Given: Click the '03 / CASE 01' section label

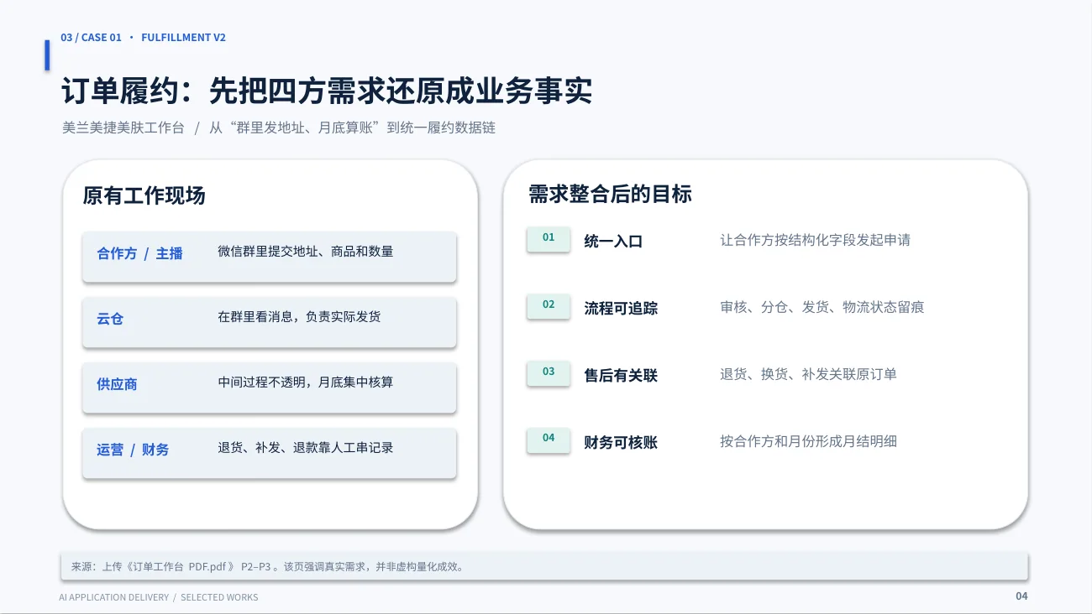Looking at the screenshot, I should [91, 38].
